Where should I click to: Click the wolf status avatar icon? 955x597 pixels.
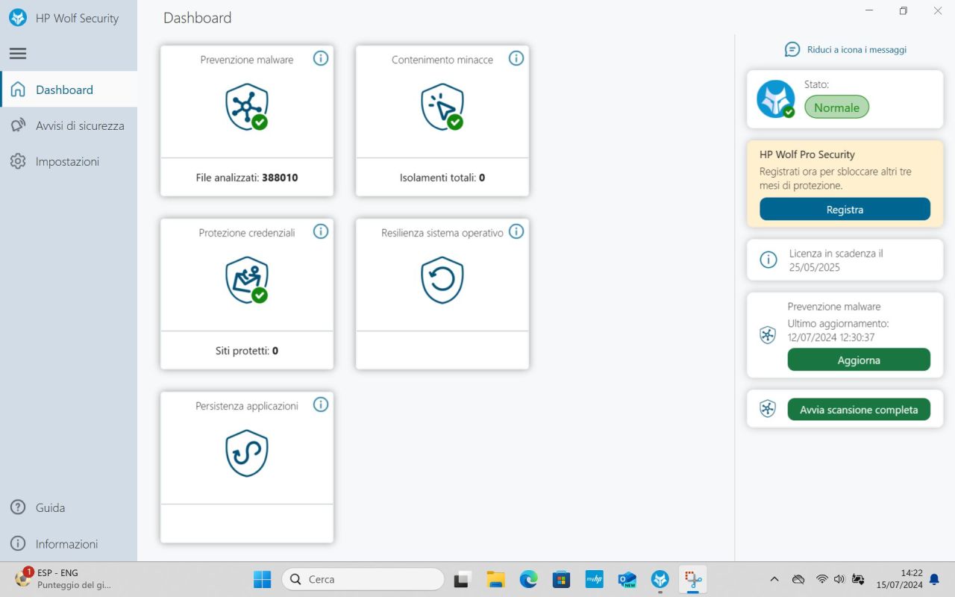point(776,99)
